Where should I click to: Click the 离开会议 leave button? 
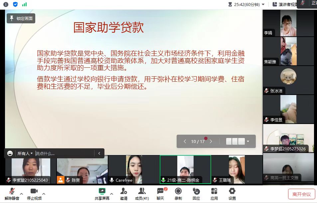[x=301, y=194]
